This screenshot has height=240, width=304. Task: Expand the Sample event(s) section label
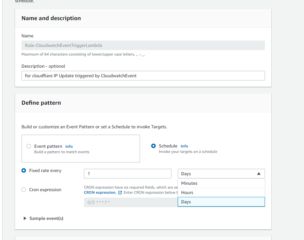pos(46,219)
